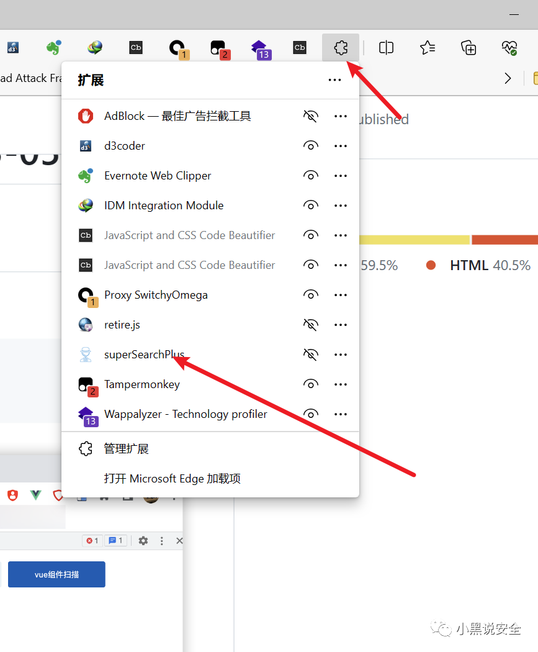The image size is (538, 652).
Task: Click Evernote Web Clipper list icon
Action: click(x=86, y=176)
